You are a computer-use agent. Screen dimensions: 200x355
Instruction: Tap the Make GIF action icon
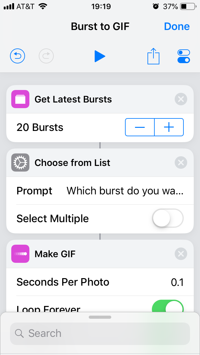coord(20,254)
